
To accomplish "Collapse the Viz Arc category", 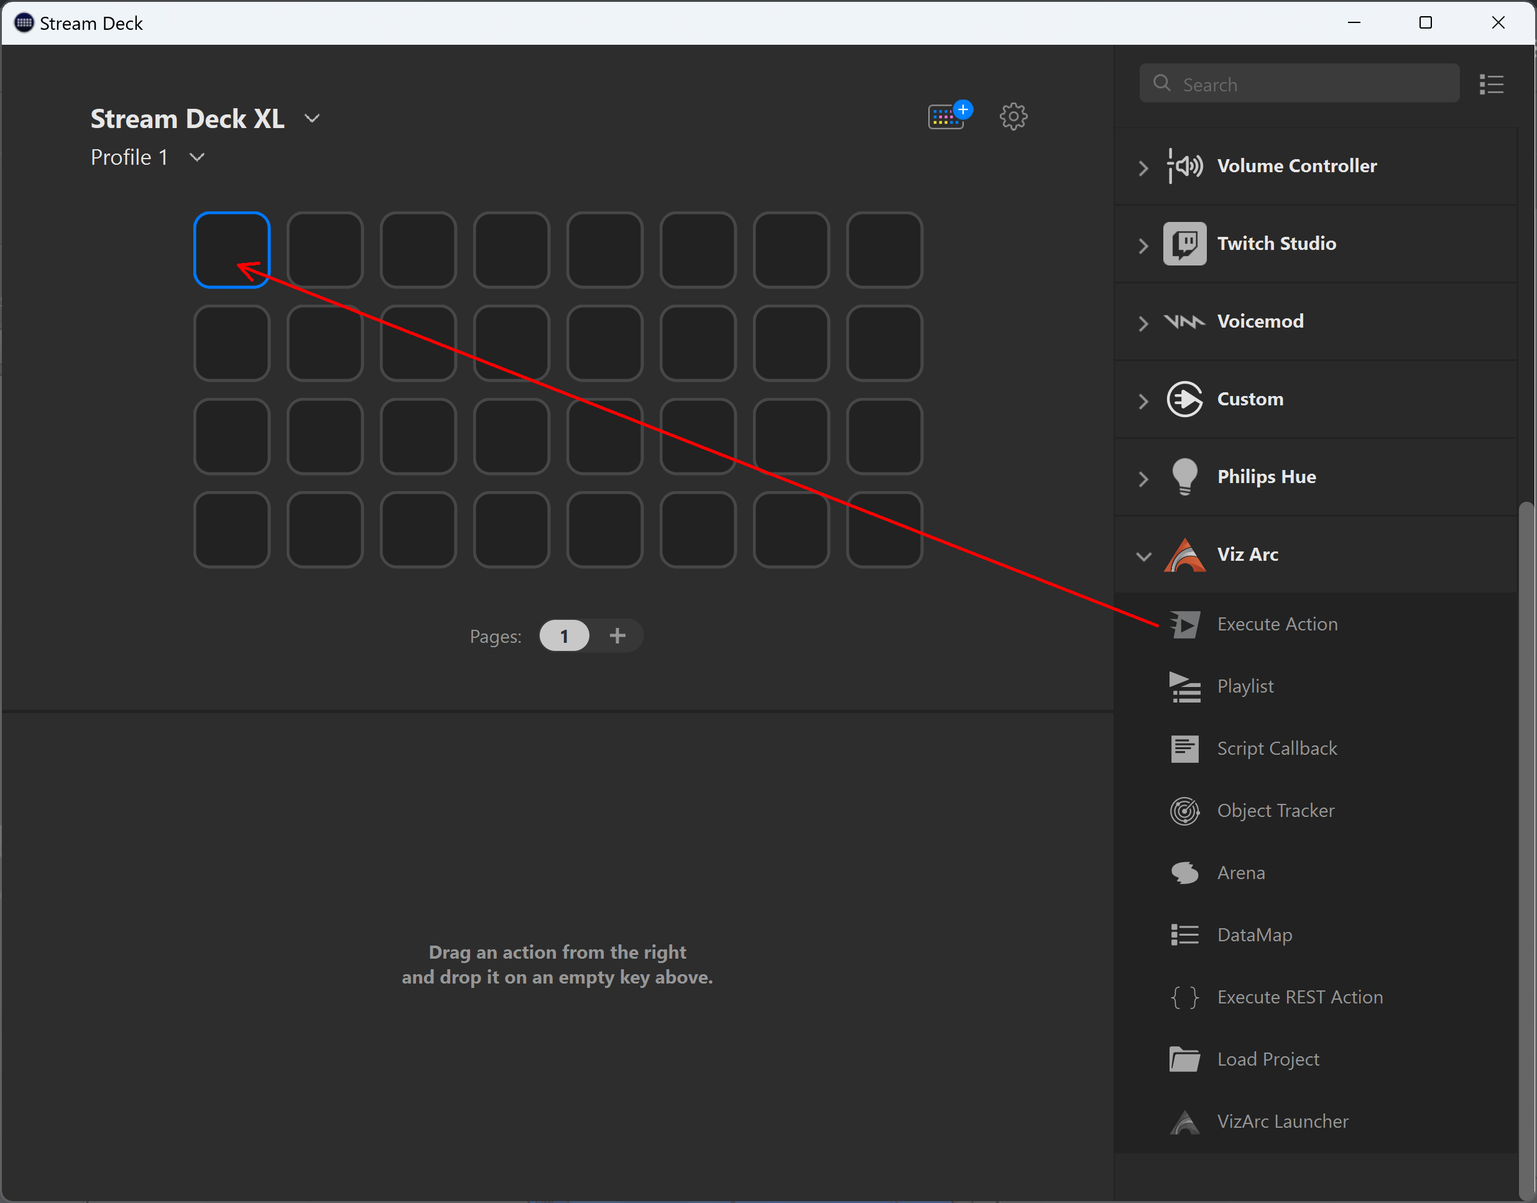I will pyautogui.click(x=1143, y=556).
